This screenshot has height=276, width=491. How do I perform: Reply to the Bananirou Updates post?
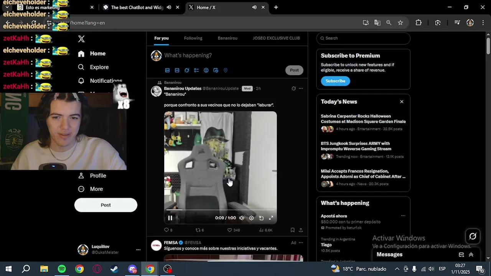(x=168, y=230)
